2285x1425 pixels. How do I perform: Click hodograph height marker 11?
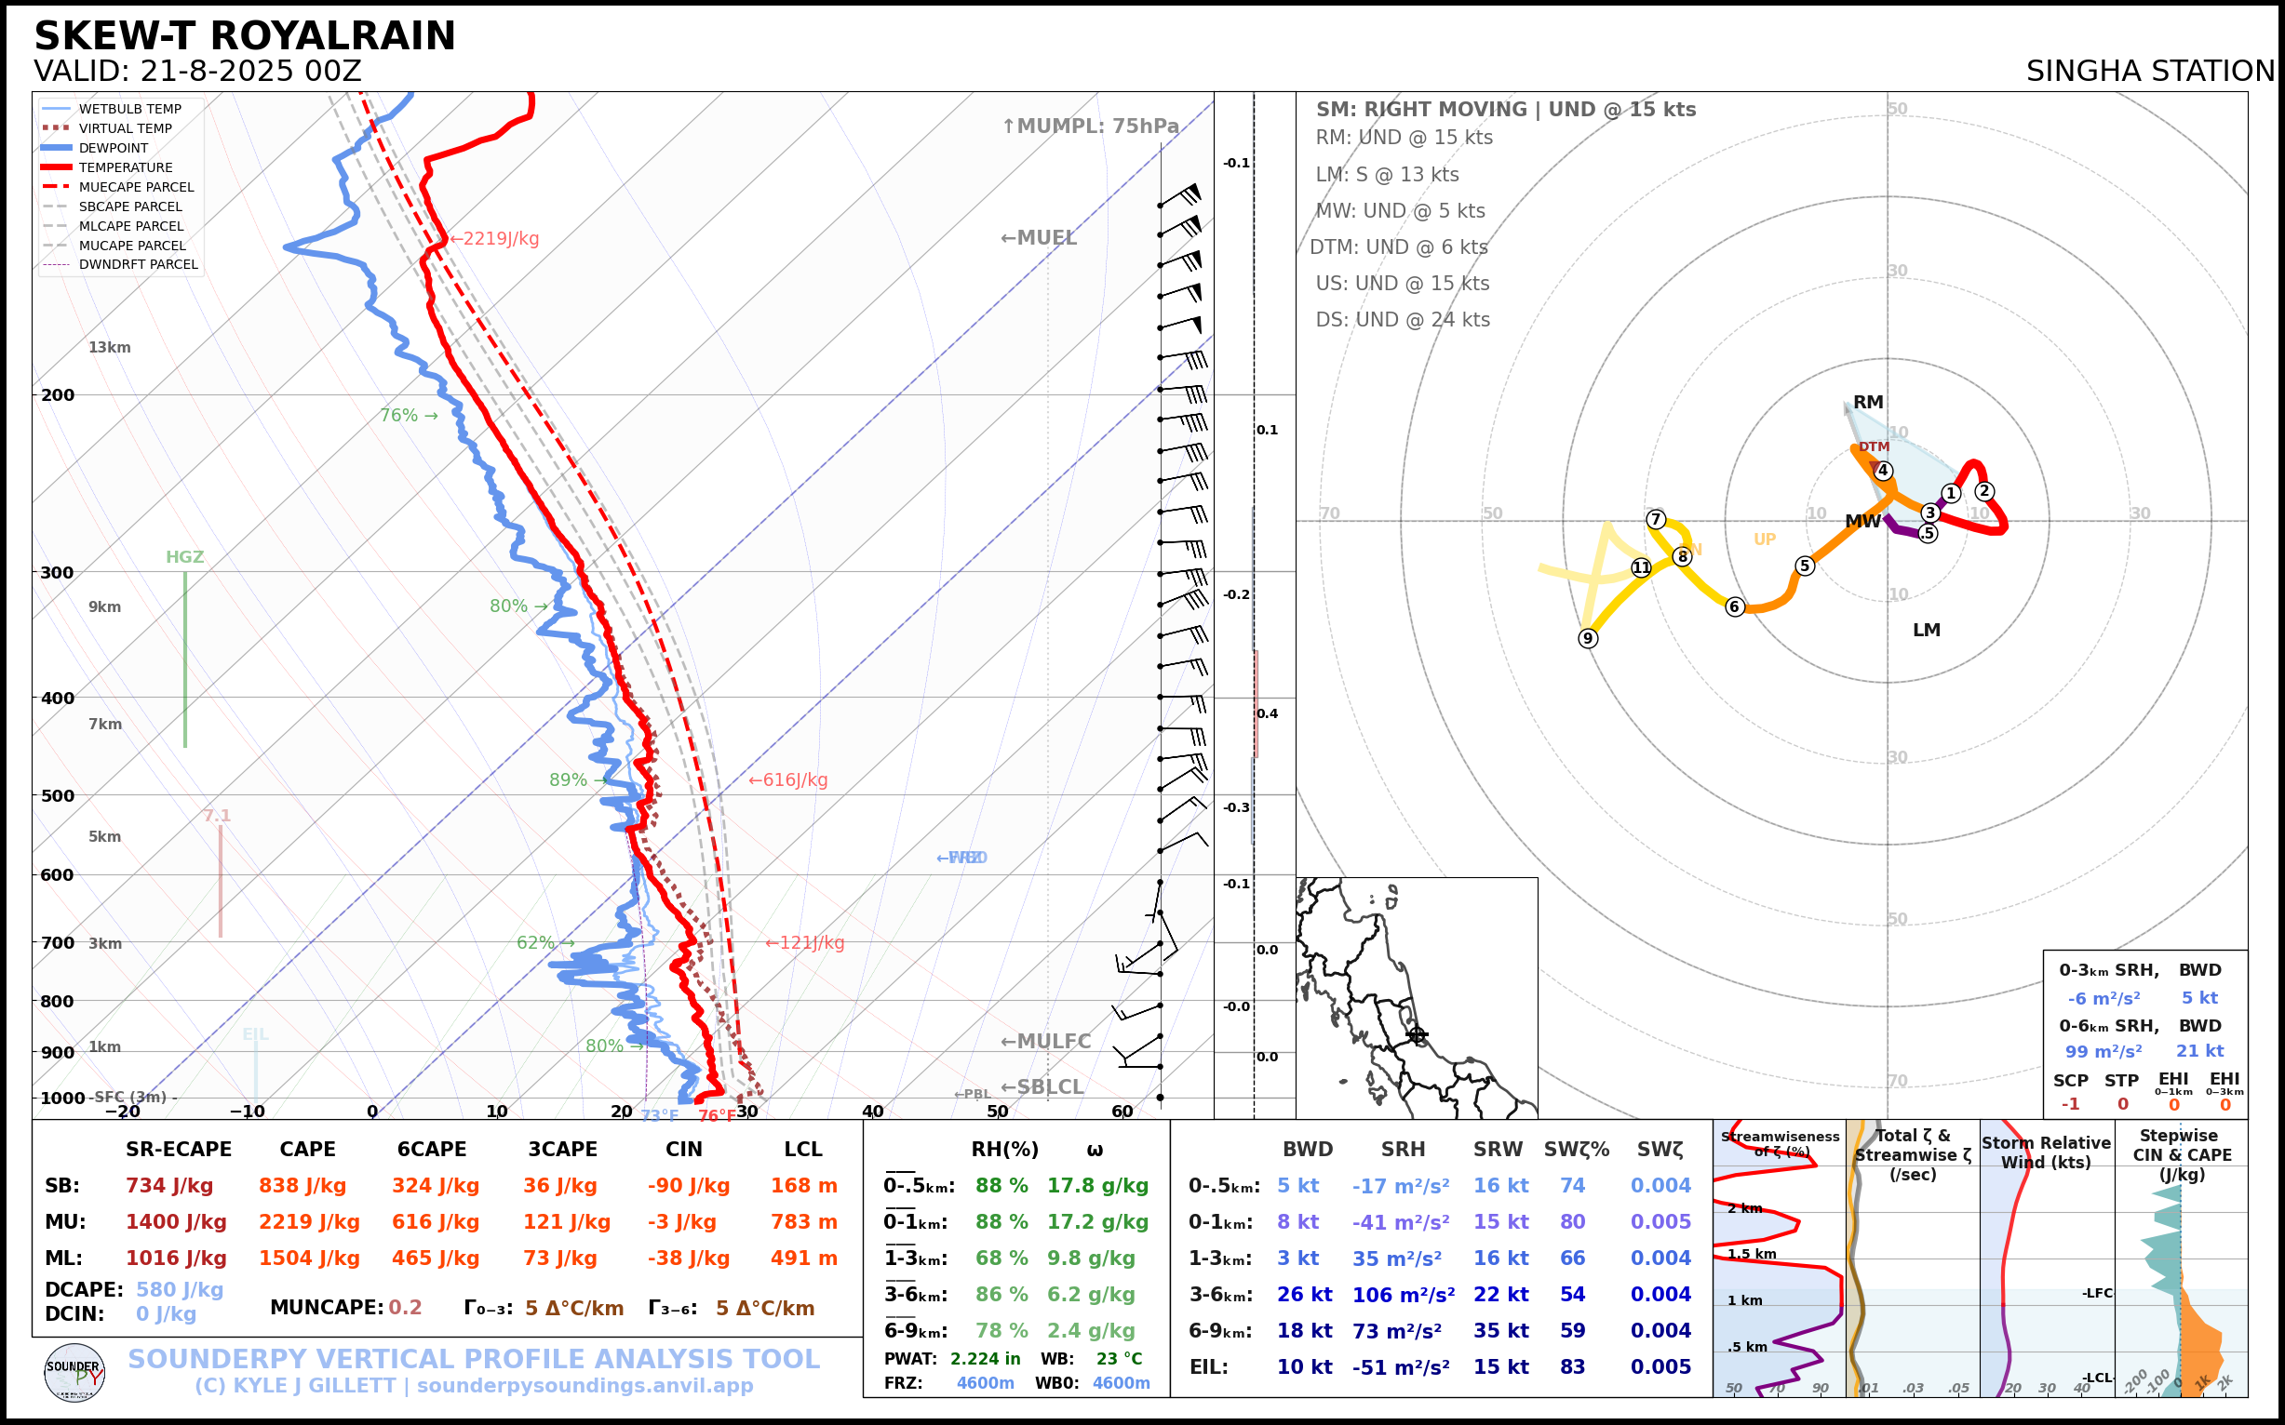1642,567
